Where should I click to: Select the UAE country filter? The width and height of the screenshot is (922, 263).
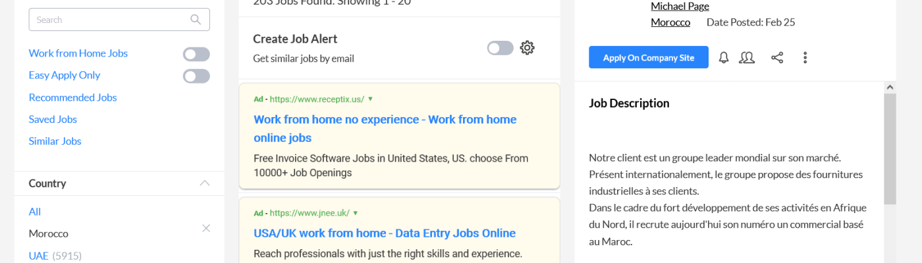click(x=38, y=256)
